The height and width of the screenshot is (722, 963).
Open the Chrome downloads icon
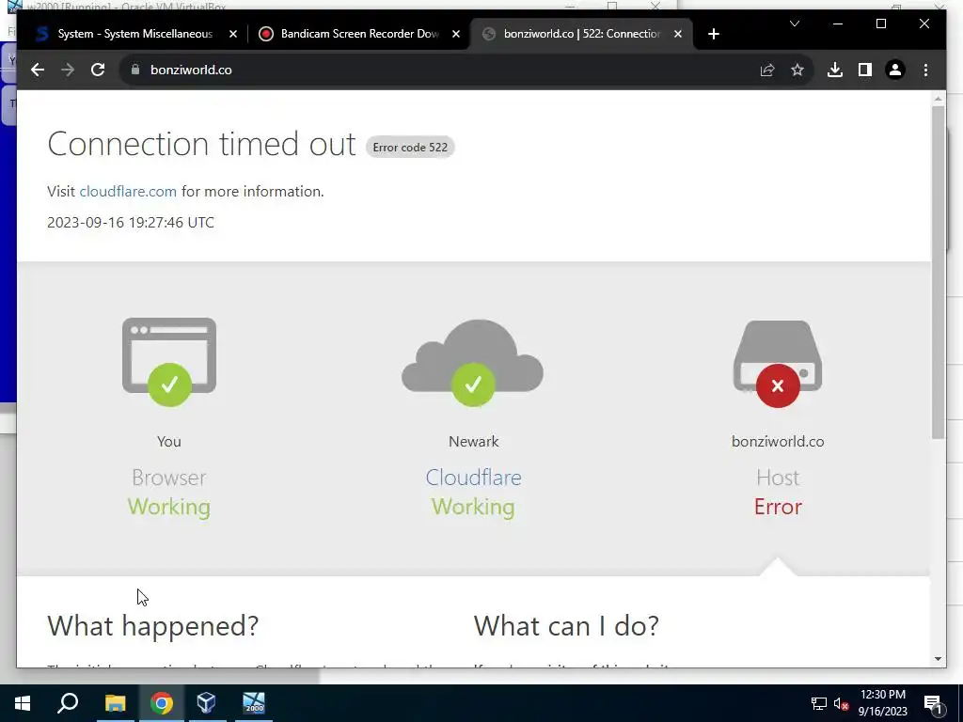coord(835,70)
